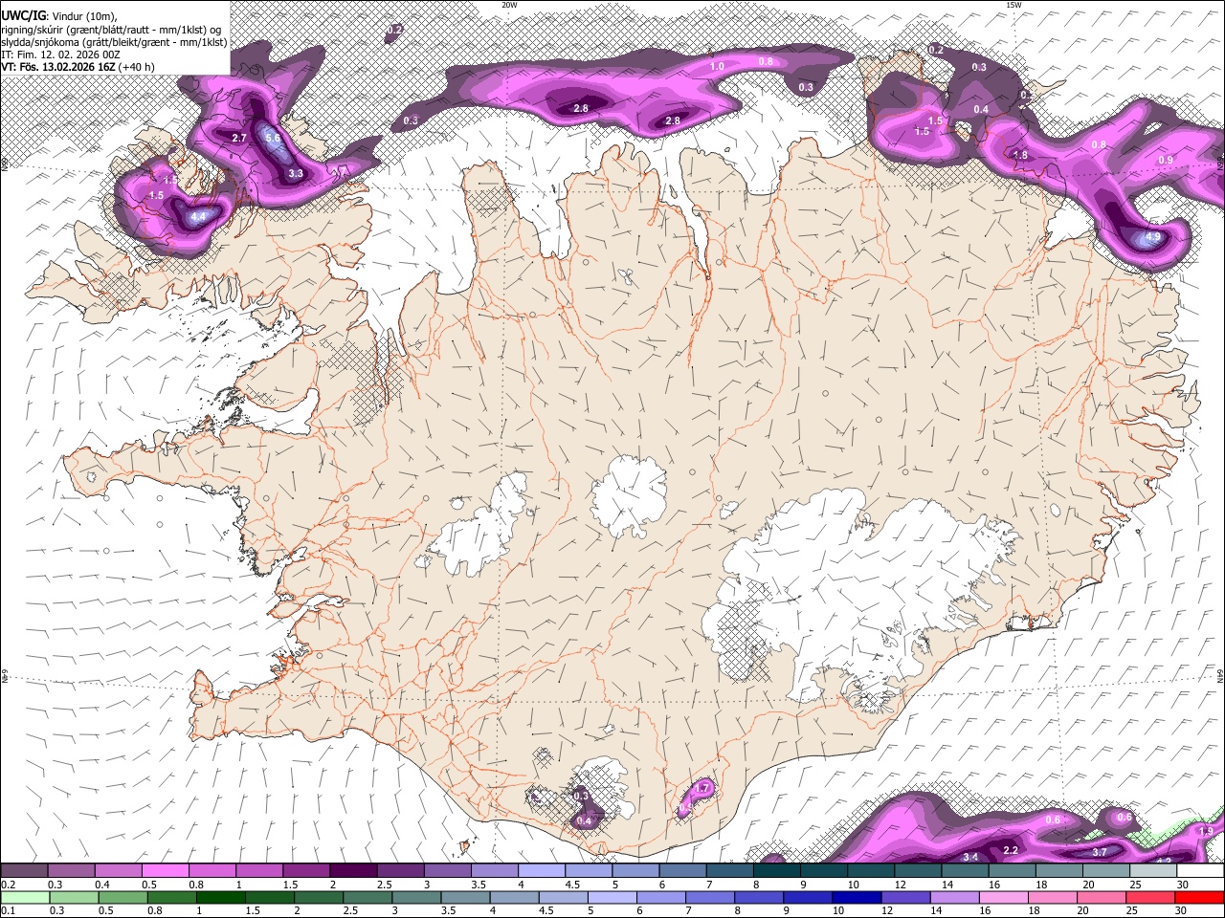1225x918 pixels.
Task: Click the 3.7 precipitation label
Action: [1100, 852]
